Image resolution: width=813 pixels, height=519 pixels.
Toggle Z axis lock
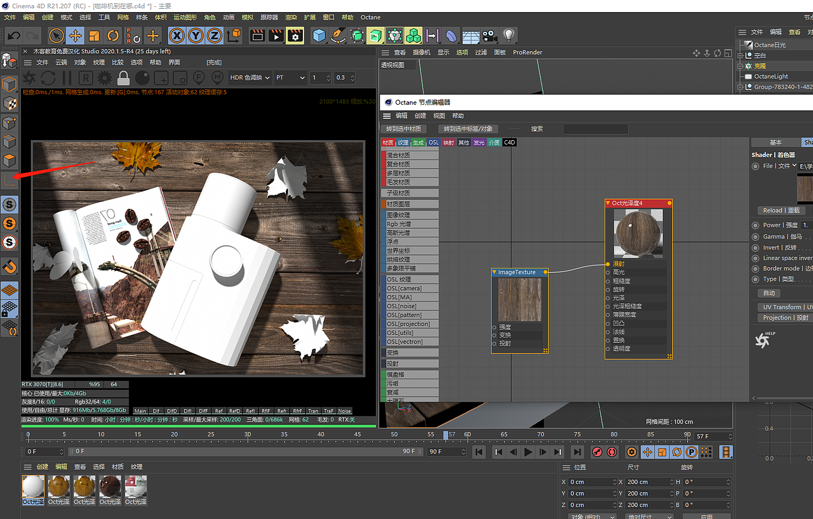pos(215,36)
